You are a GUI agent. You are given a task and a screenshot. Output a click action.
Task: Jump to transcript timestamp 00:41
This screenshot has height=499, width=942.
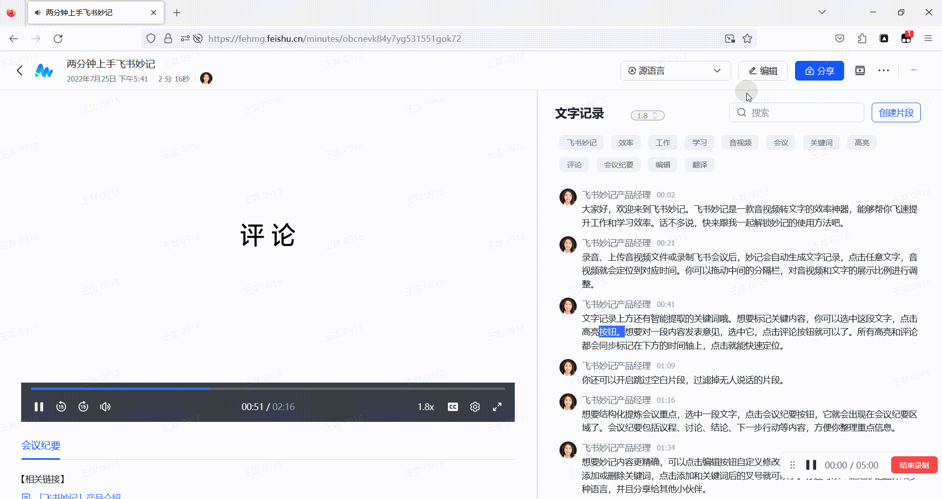click(x=666, y=305)
